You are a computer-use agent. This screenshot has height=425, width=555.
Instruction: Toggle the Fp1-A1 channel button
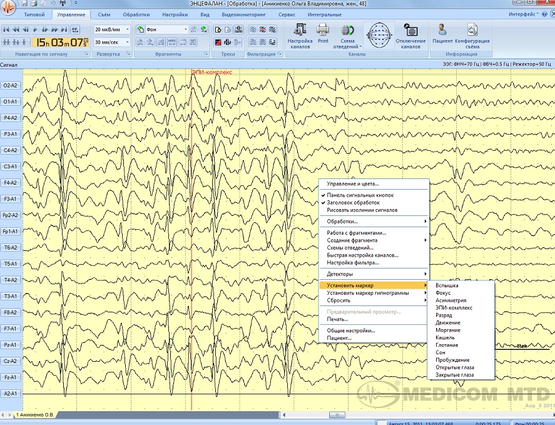tap(10, 231)
